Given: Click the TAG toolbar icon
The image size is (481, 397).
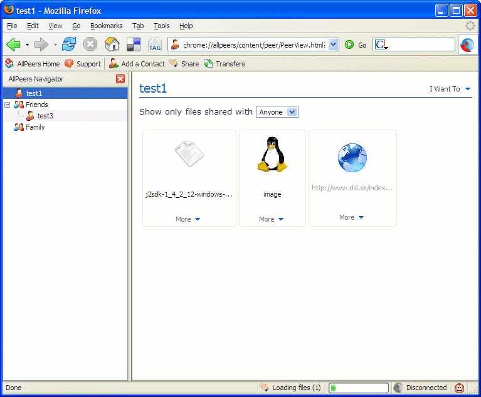Looking at the screenshot, I should tap(155, 44).
